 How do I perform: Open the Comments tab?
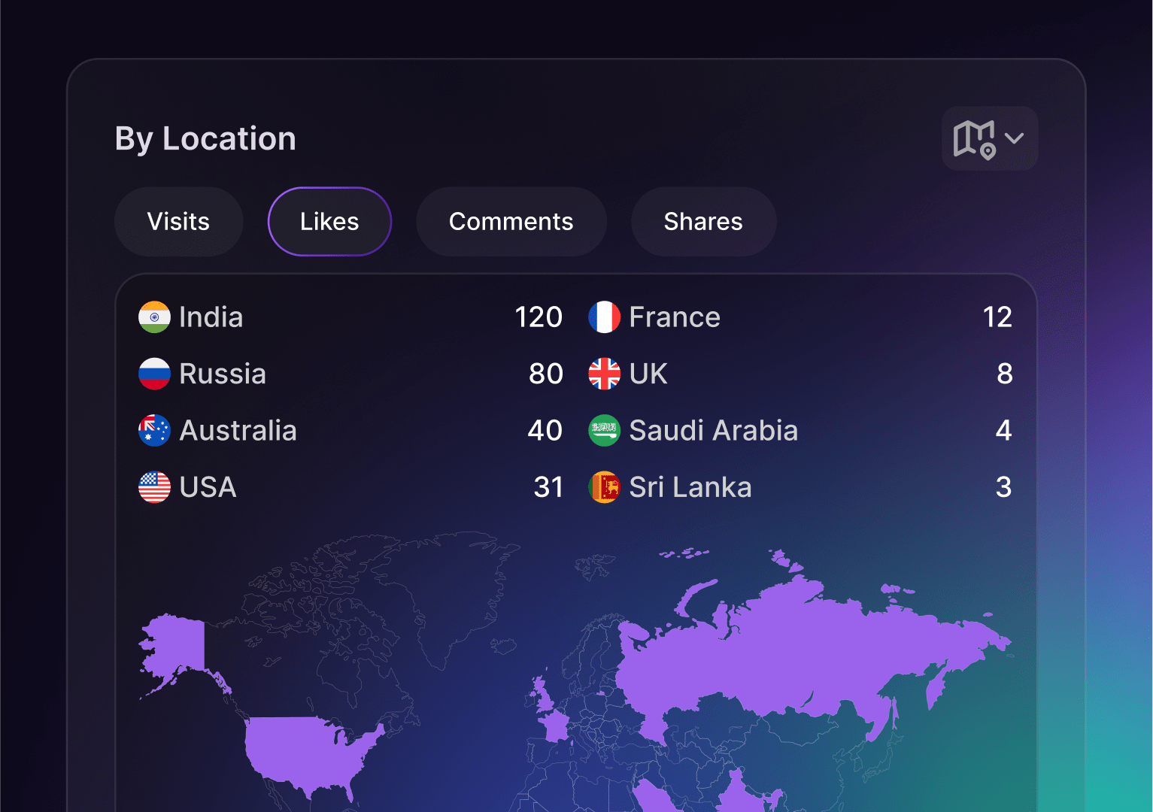(x=511, y=222)
